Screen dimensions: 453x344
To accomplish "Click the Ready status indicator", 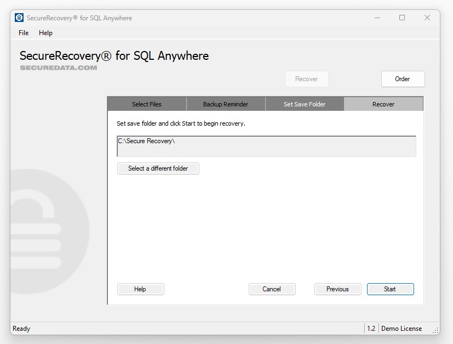I will [21, 329].
